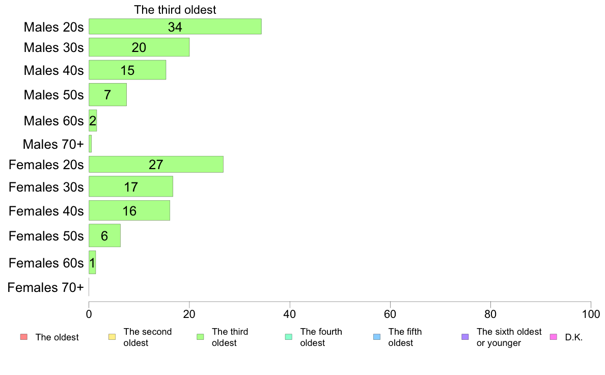605x375 pixels.
Task: Click the Females 30s bar labeled 17
Action: (x=131, y=186)
